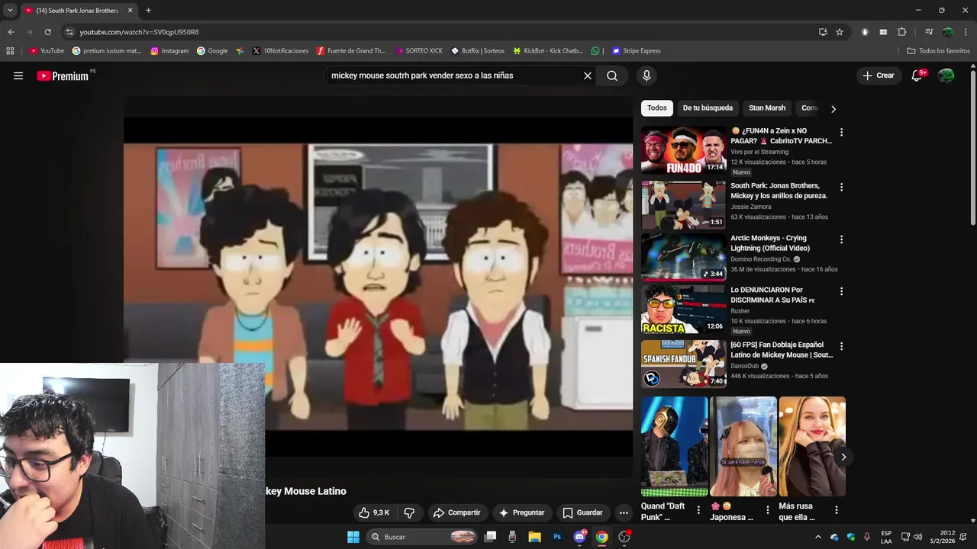Open options for the FUN4N a Zein video
Screen dimensions: 977x549
point(841,132)
